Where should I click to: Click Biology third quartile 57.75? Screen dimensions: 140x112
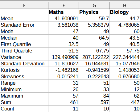coord(125,51)
